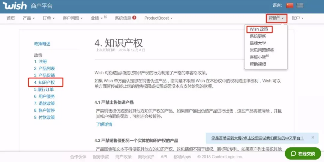The image size is (324, 162).
Task: Select 品牌大学 from help menu
Action: pyautogui.click(x=258, y=43)
